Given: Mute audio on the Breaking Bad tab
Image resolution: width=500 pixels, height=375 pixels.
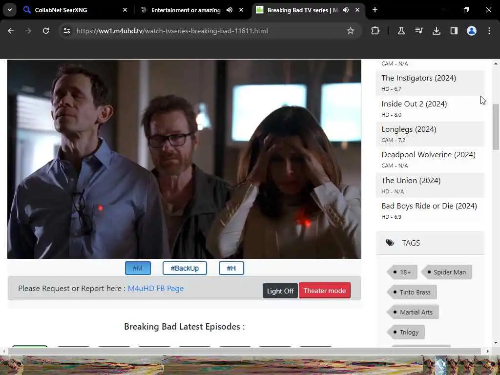Looking at the screenshot, I should point(346,10).
